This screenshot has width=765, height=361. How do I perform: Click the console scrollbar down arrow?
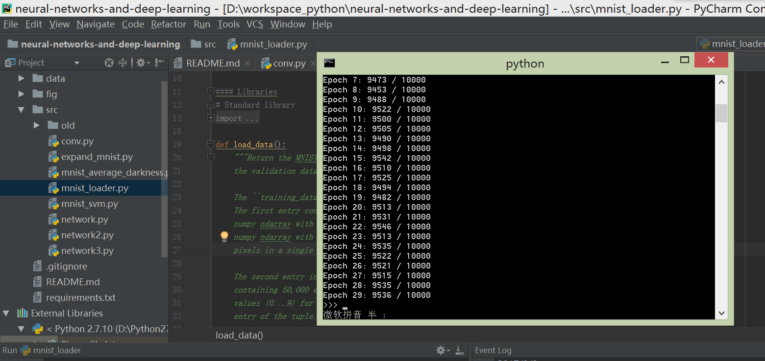point(721,313)
